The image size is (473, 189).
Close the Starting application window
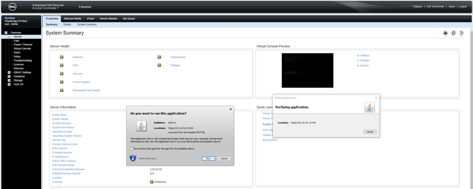pos(376,98)
